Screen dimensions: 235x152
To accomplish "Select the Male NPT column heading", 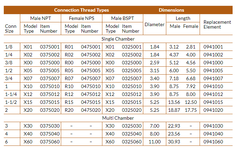I will (x=41, y=18).
